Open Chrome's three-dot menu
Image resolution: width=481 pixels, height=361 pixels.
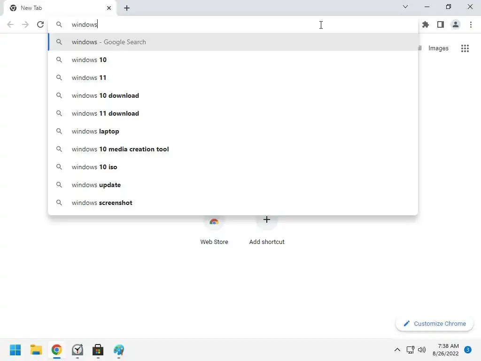[471, 24]
